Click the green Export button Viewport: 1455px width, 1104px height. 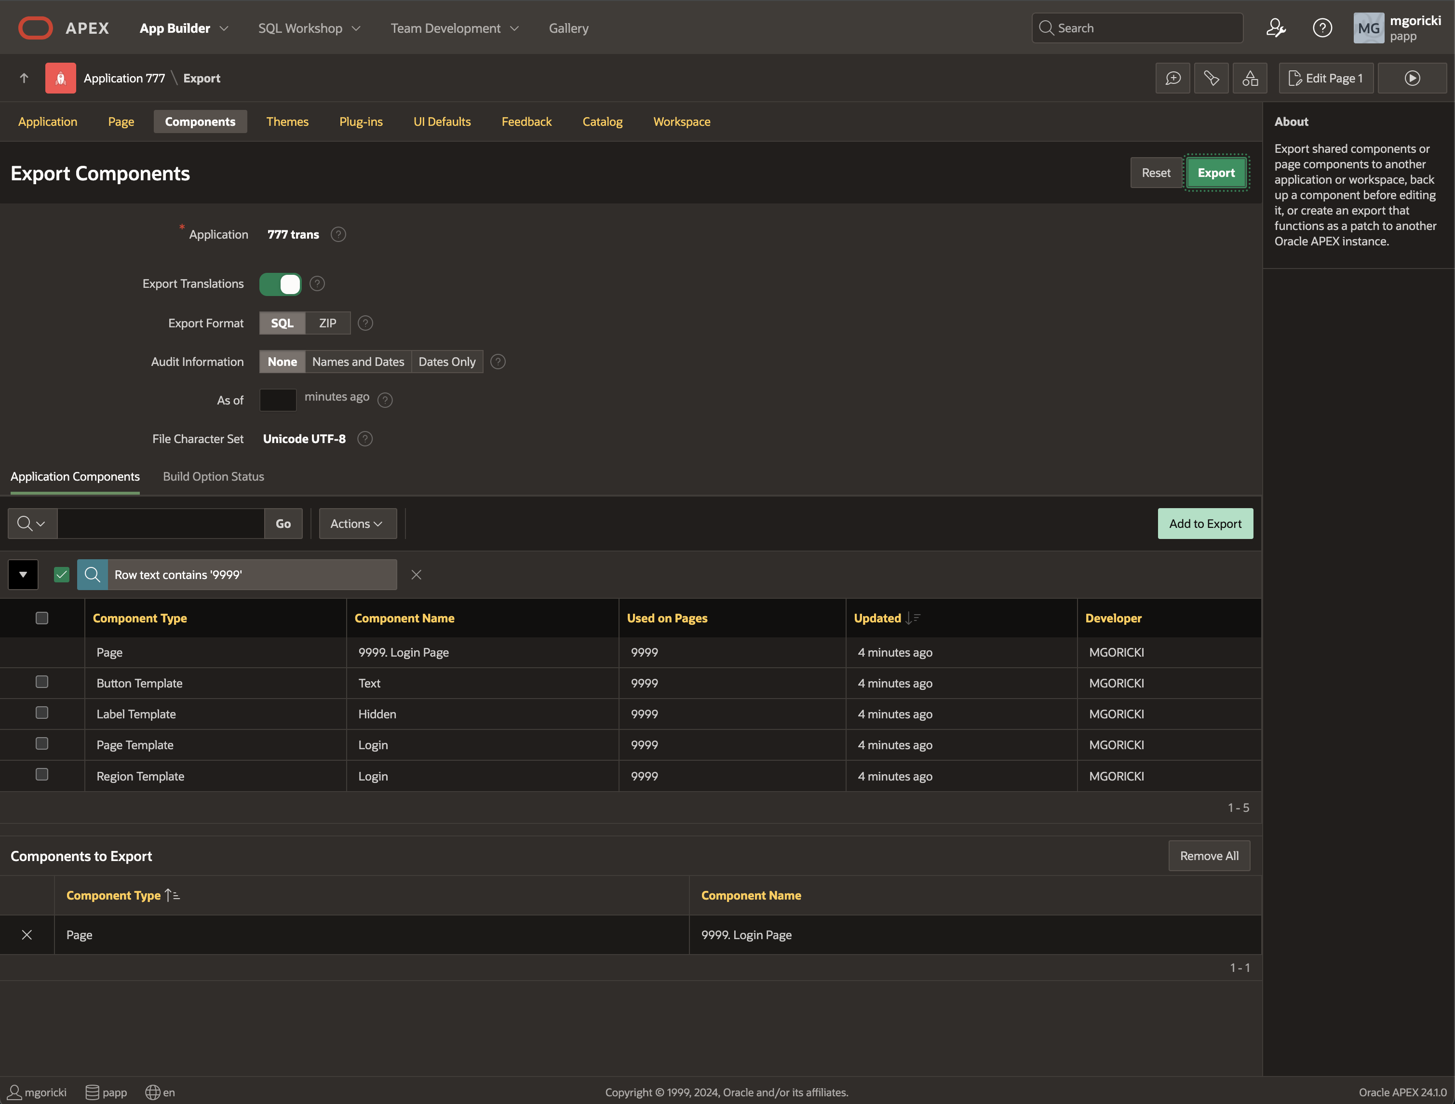pyautogui.click(x=1215, y=173)
